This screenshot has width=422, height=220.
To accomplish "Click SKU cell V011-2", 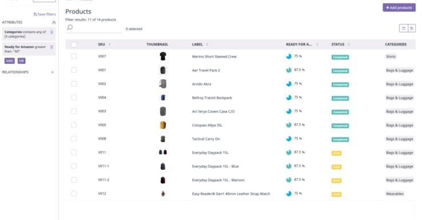I will [x=103, y=180].
